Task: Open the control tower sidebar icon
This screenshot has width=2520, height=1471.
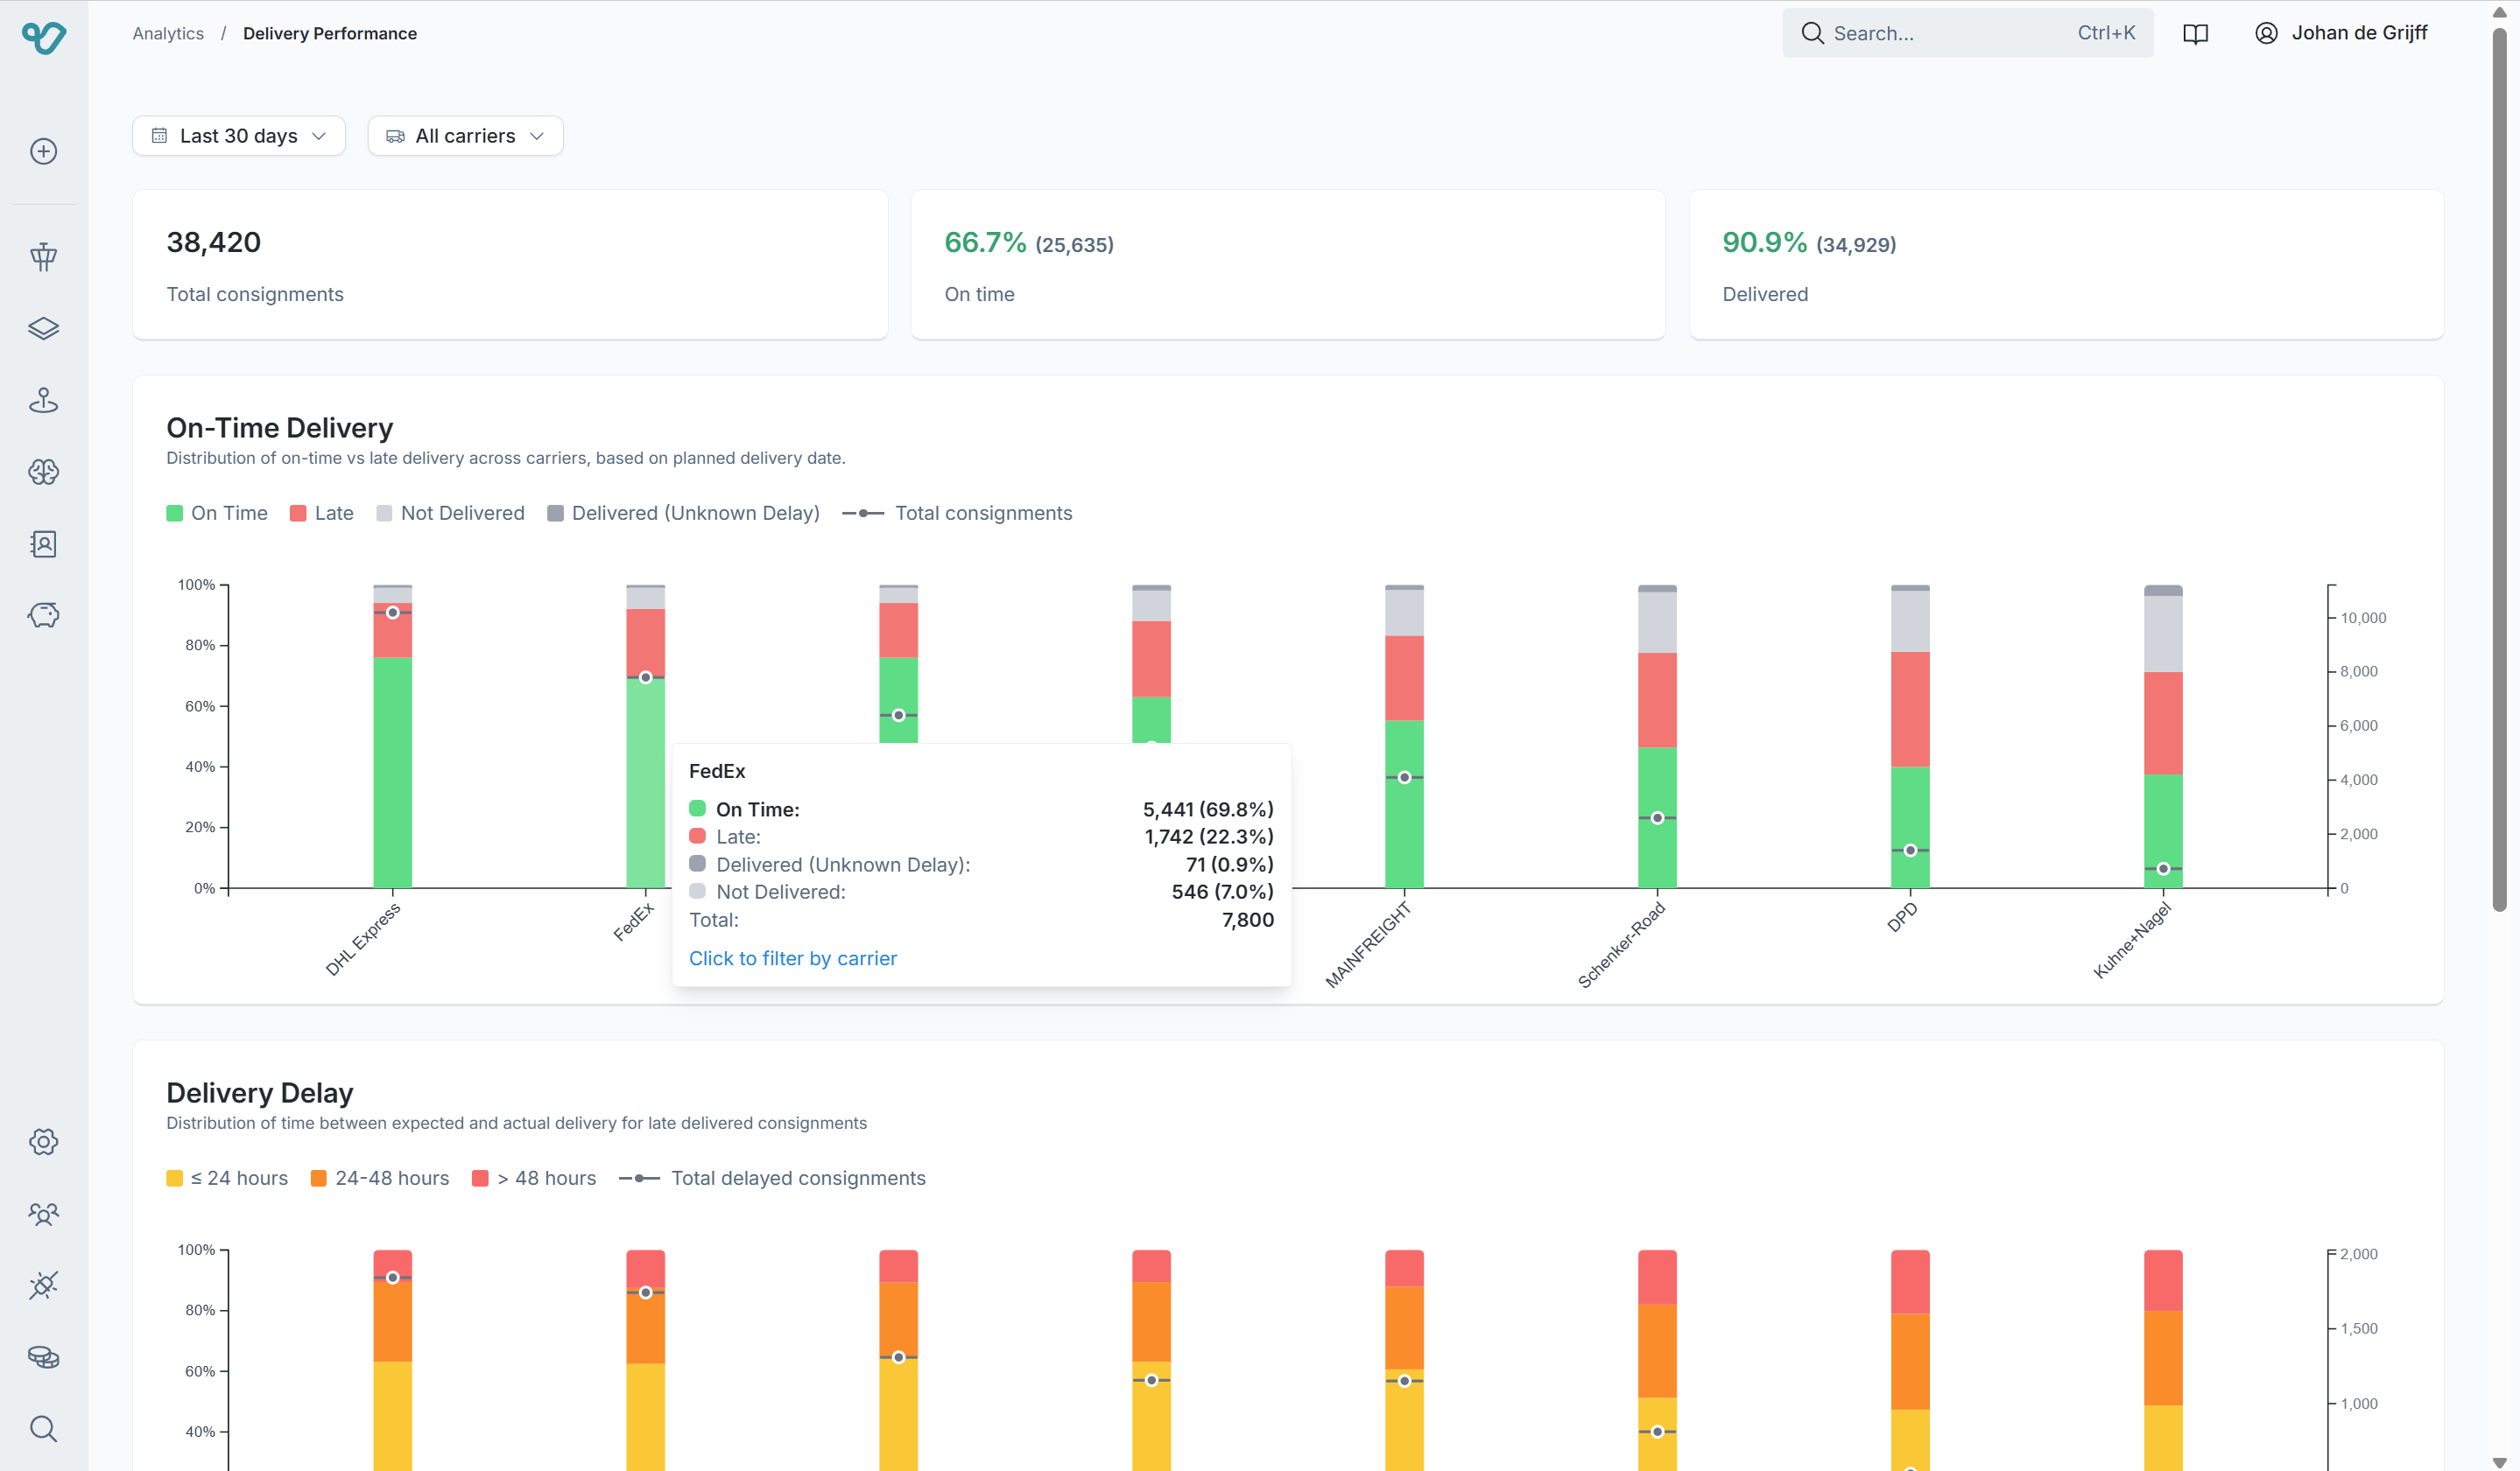Action: [43, 256]
